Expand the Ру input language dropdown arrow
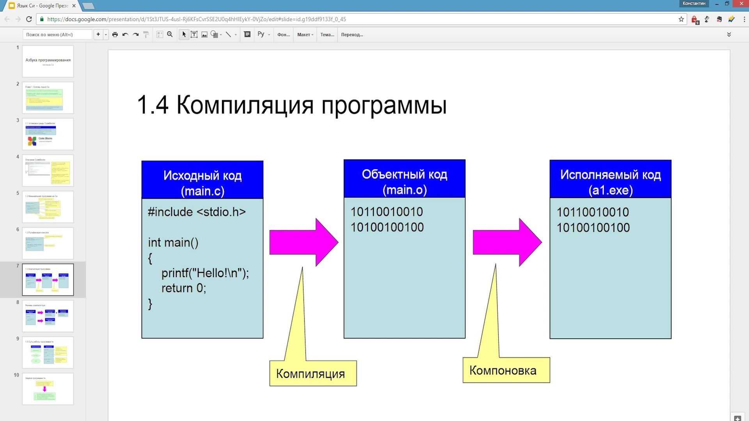The width and height of the screenshot is (749, 421). (269, 35)
